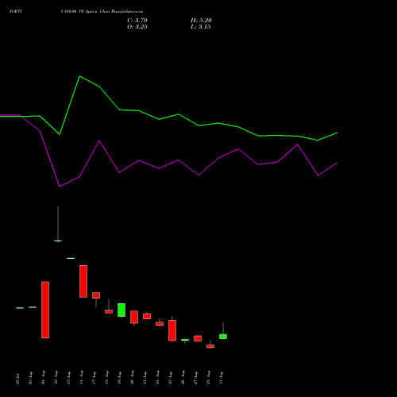Image resolution: width=397 pixels, height=397 pixels.
Task: Click the high value H: 5.20
Action: [201, 21]
